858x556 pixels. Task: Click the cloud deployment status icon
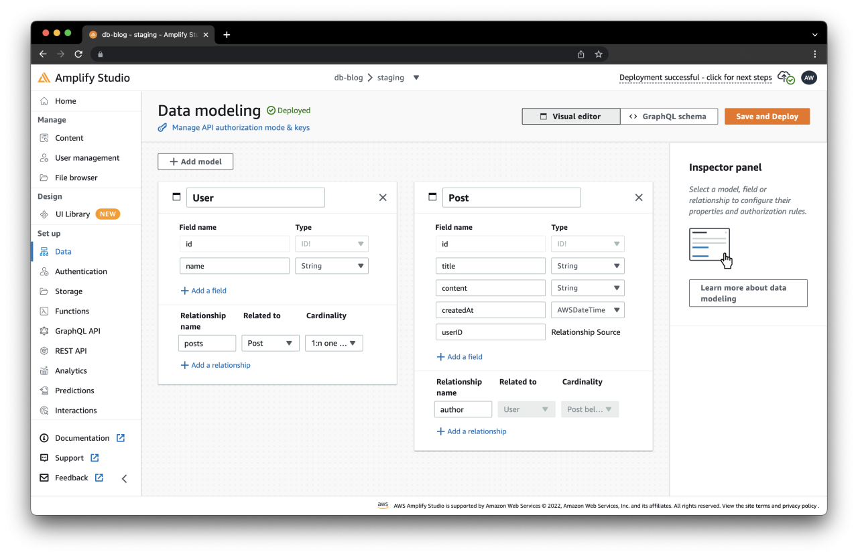(786, 78)
